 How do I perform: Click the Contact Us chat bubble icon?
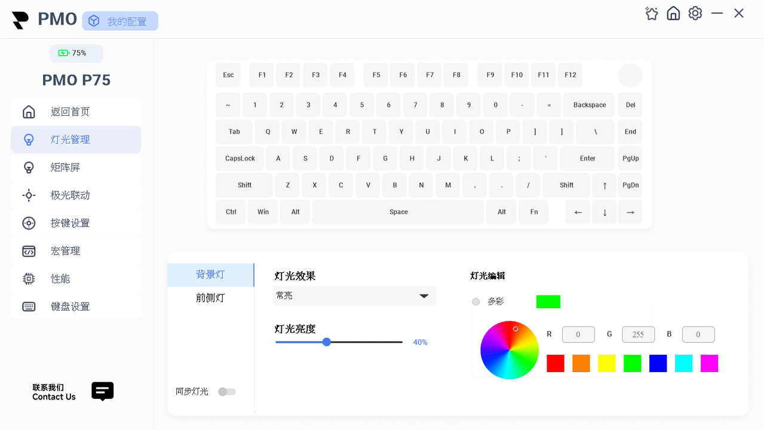click(x=102, y=392)
